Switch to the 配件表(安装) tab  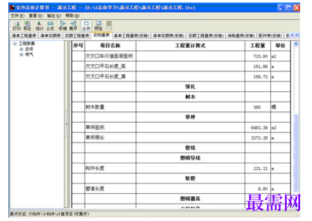click(x=270, y=36)
